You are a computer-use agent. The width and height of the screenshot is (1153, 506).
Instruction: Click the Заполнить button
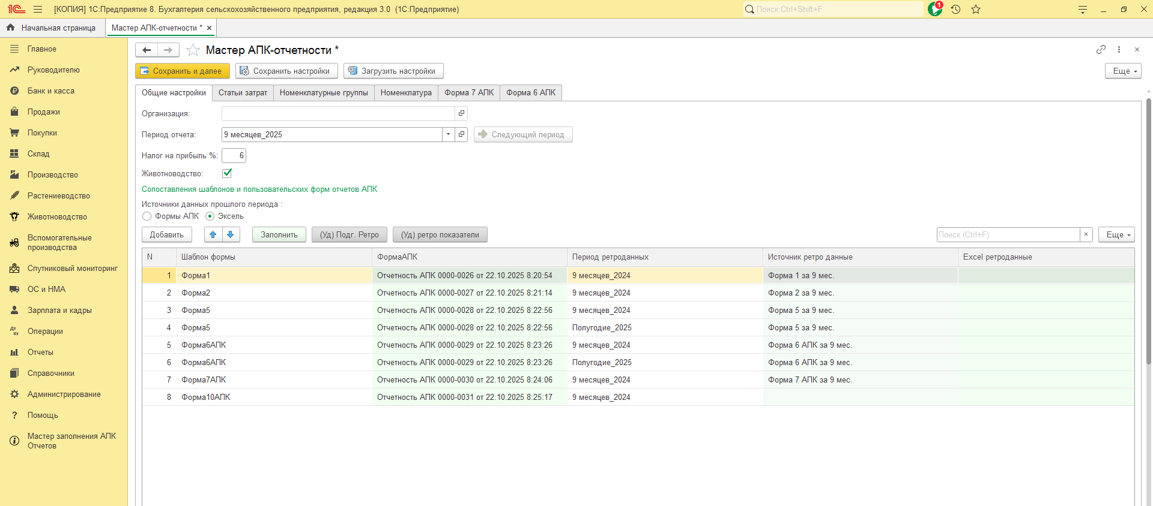click(x=279, y=235)
